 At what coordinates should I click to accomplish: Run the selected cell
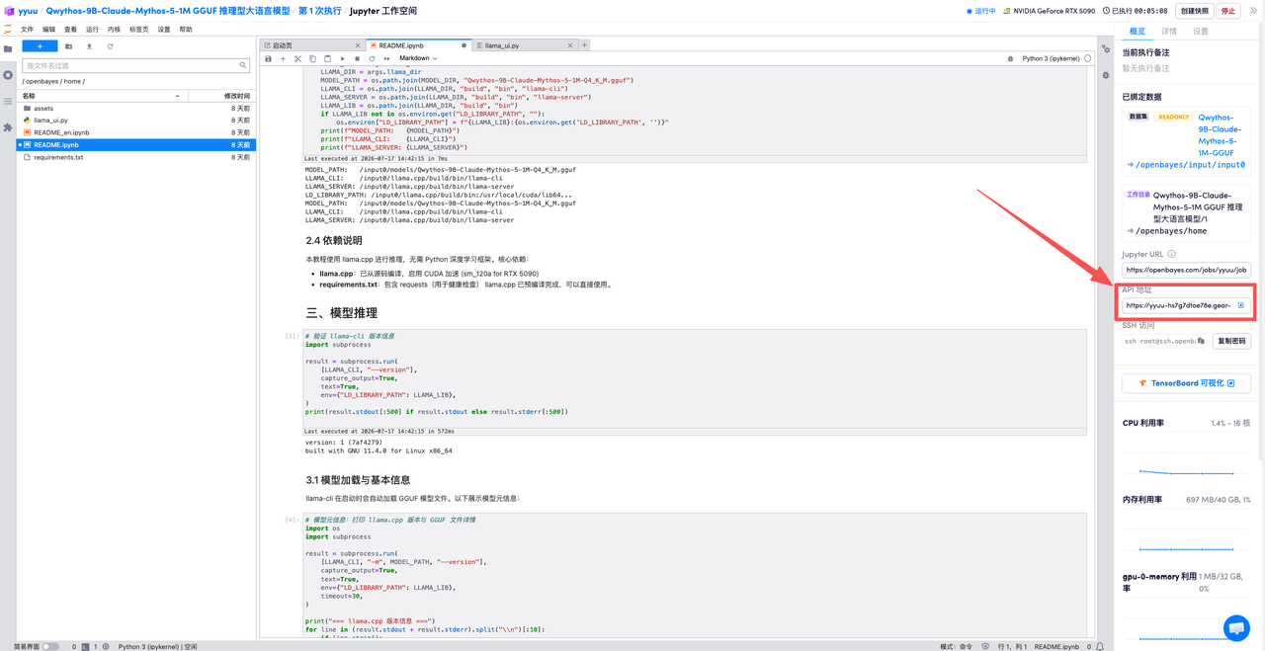click(343, 58)
